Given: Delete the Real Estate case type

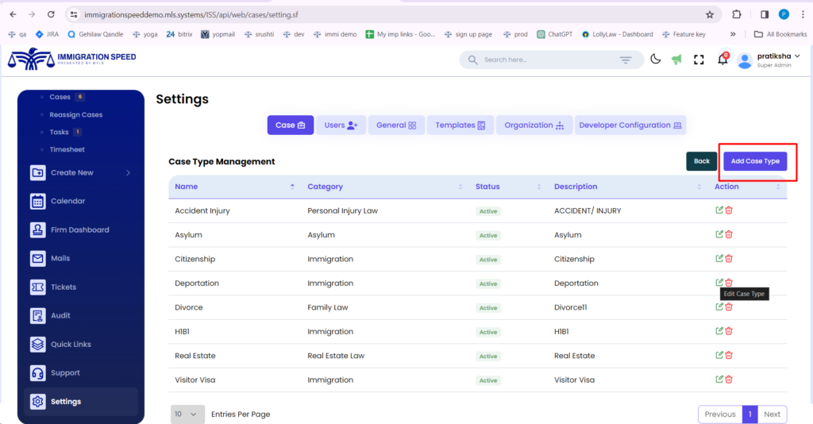Looking at the screenshot, I should 729,355.
